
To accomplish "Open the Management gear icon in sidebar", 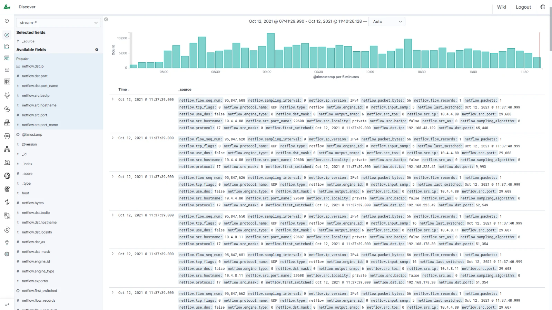I will [7, 254].
